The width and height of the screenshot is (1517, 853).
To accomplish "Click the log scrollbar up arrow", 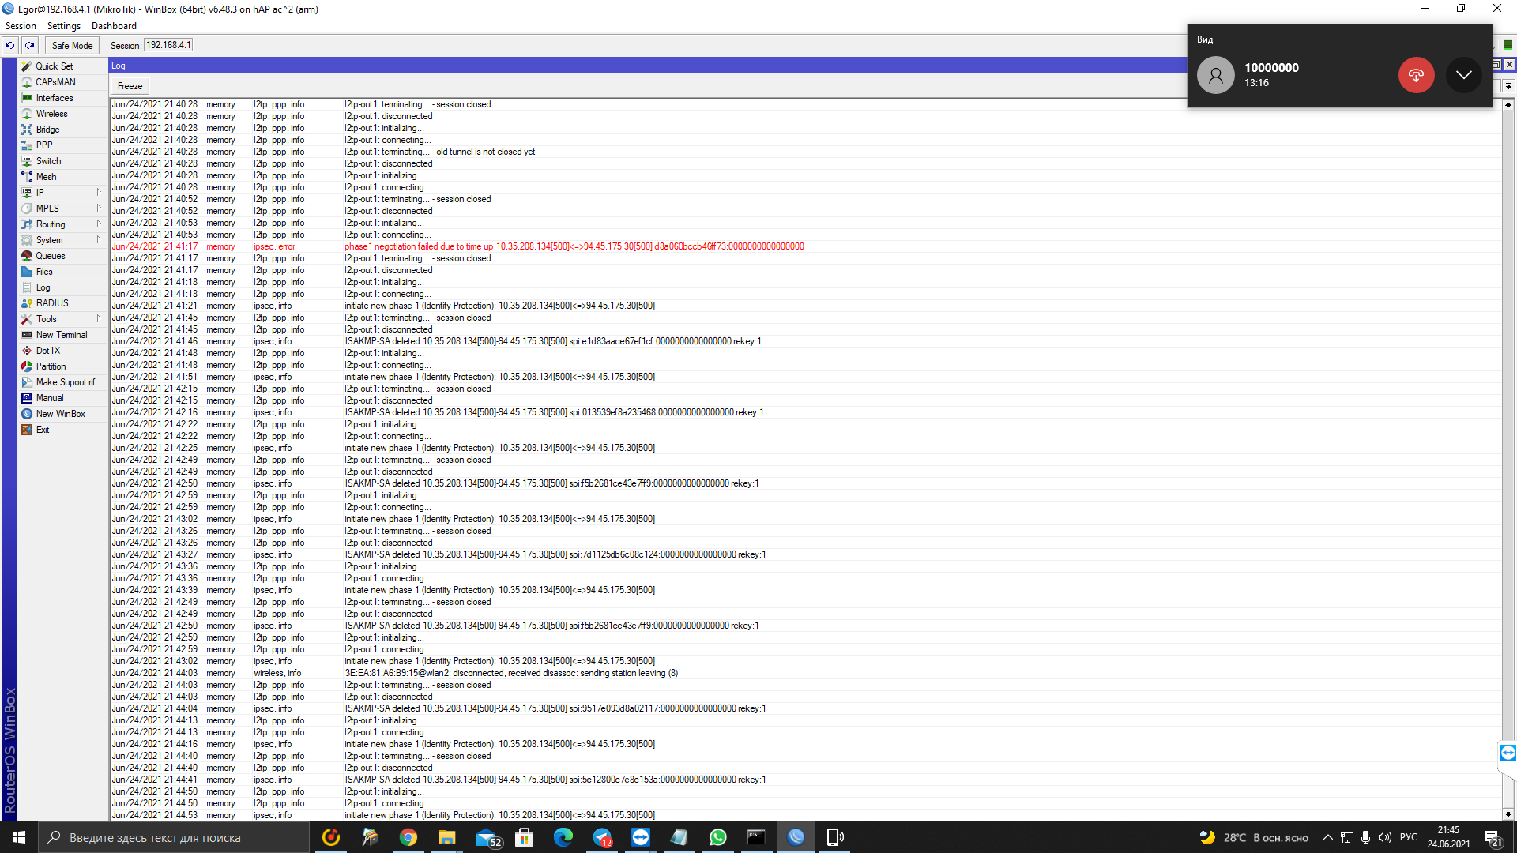I will [x=1508, y=104].
